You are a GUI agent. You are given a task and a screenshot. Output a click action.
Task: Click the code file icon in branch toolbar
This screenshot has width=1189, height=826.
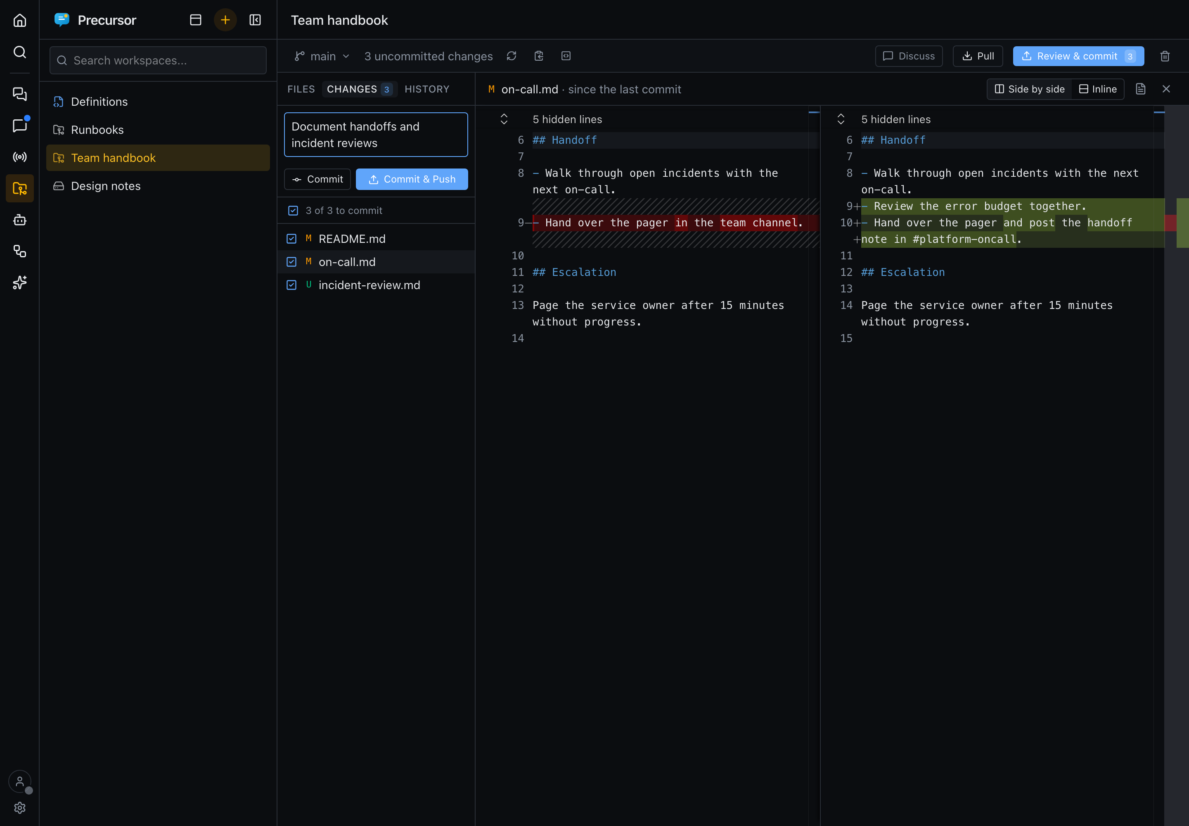tap(566, 56)
